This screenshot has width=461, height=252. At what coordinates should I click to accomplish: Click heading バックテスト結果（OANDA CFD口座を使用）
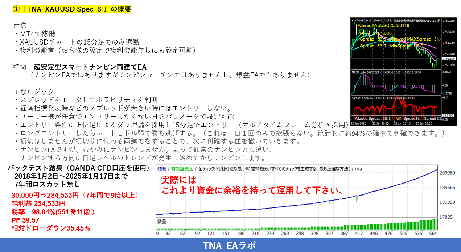79,168
